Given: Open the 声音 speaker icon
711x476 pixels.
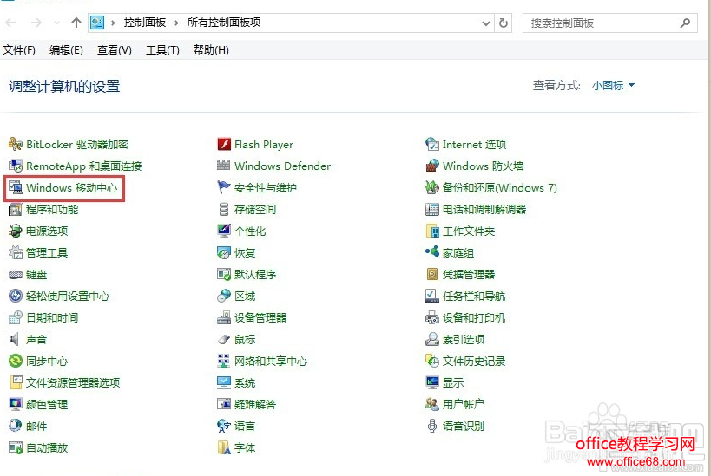Looking at the screenshot, I should click(15, 339).
